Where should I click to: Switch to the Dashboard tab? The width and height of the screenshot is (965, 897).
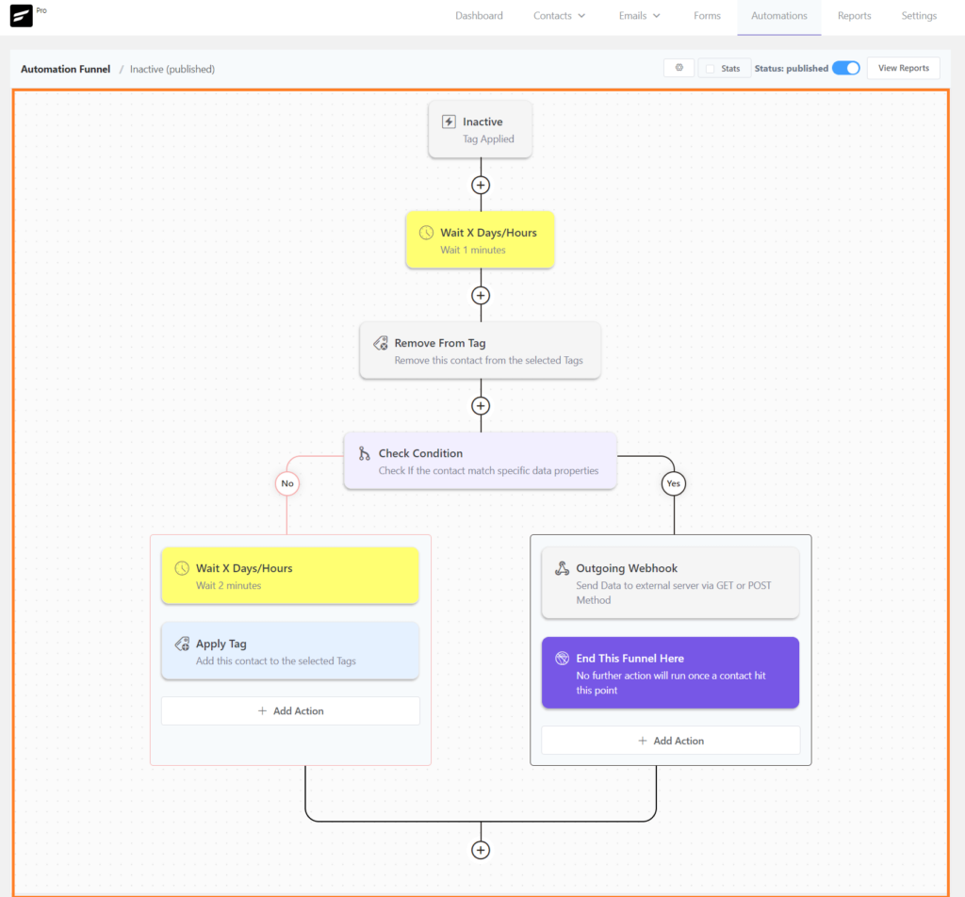(x=479, y=16)
